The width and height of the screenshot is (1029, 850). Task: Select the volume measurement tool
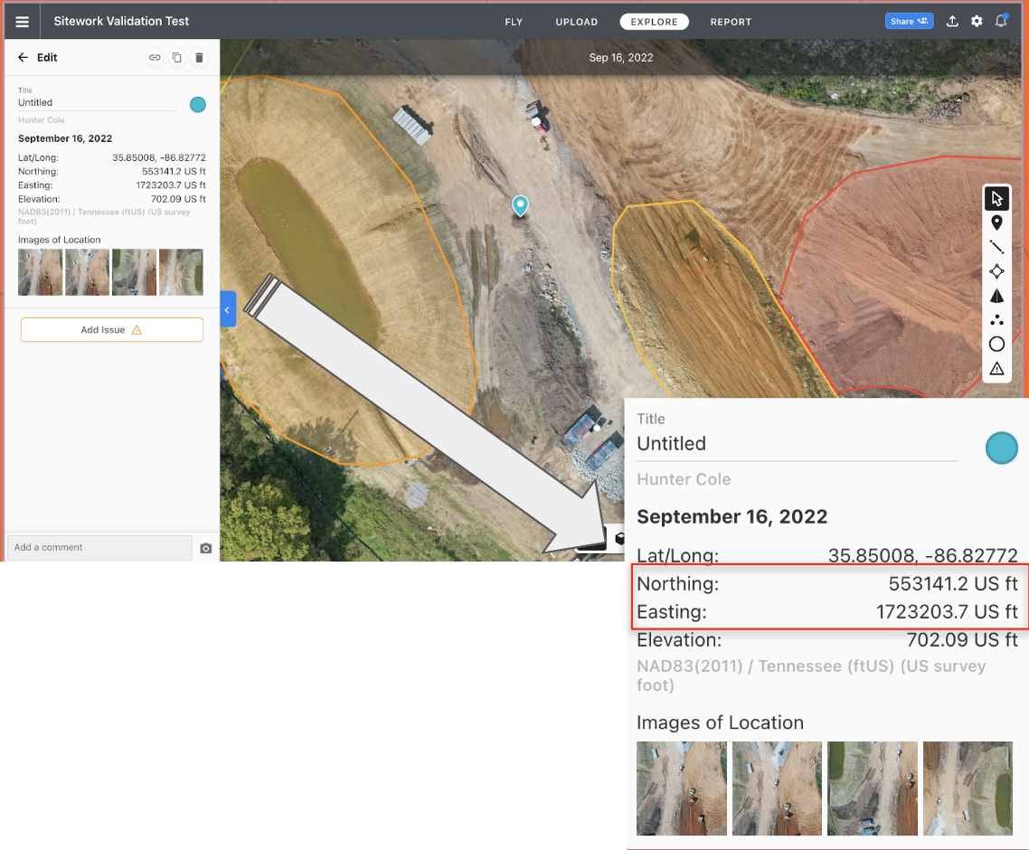(996, 295)
